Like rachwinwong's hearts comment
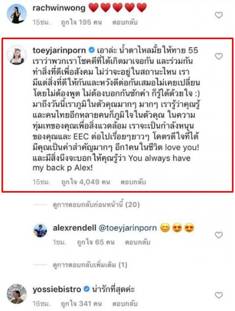 (219, 15)
